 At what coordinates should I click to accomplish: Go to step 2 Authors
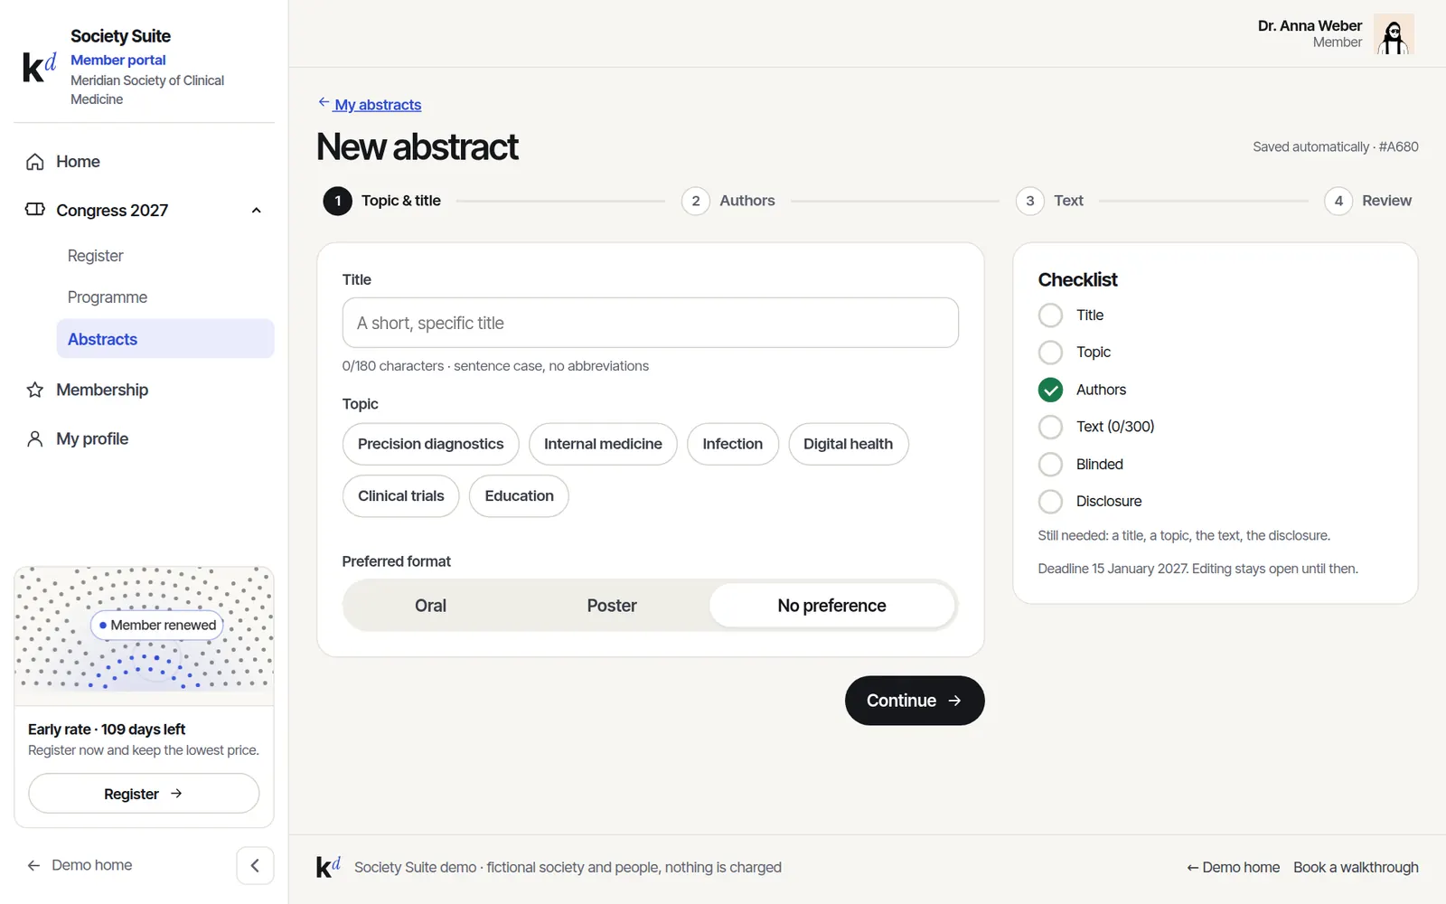[x=728, y=201]
